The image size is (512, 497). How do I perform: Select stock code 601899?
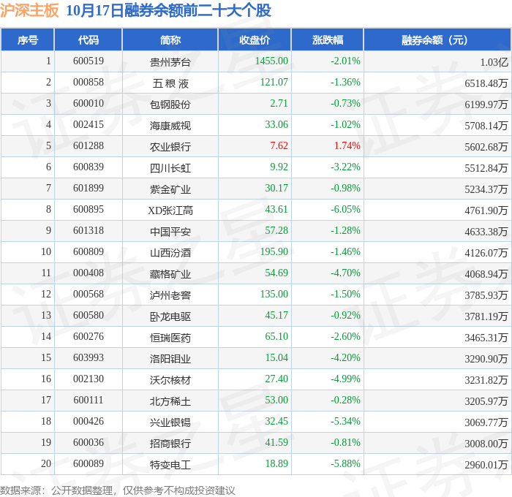coord(89,189)
